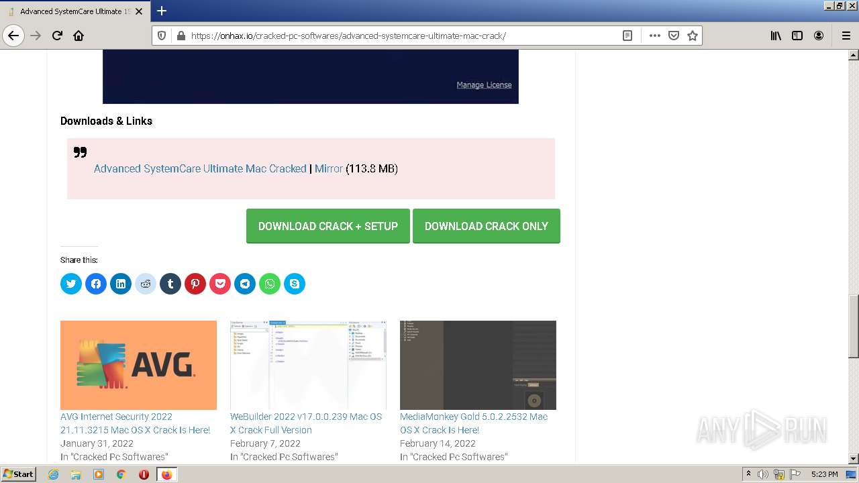Viewport: 859px width, 483px height.
Task: Open the MediaMonkey Gold thumbnail
Action: click(478, 365)
